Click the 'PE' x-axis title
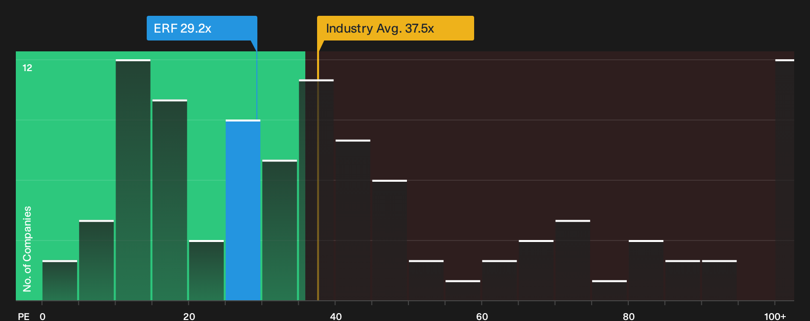 [x=24, y=316]
